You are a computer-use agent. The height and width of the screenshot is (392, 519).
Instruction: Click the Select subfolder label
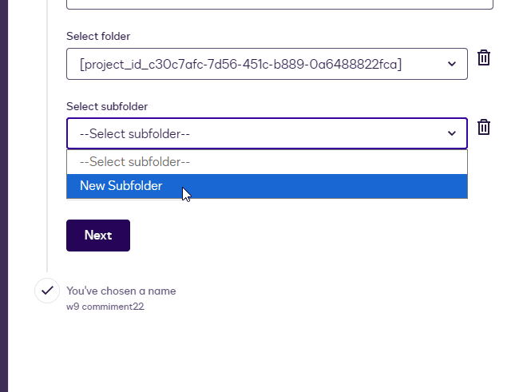click(107, 106)
